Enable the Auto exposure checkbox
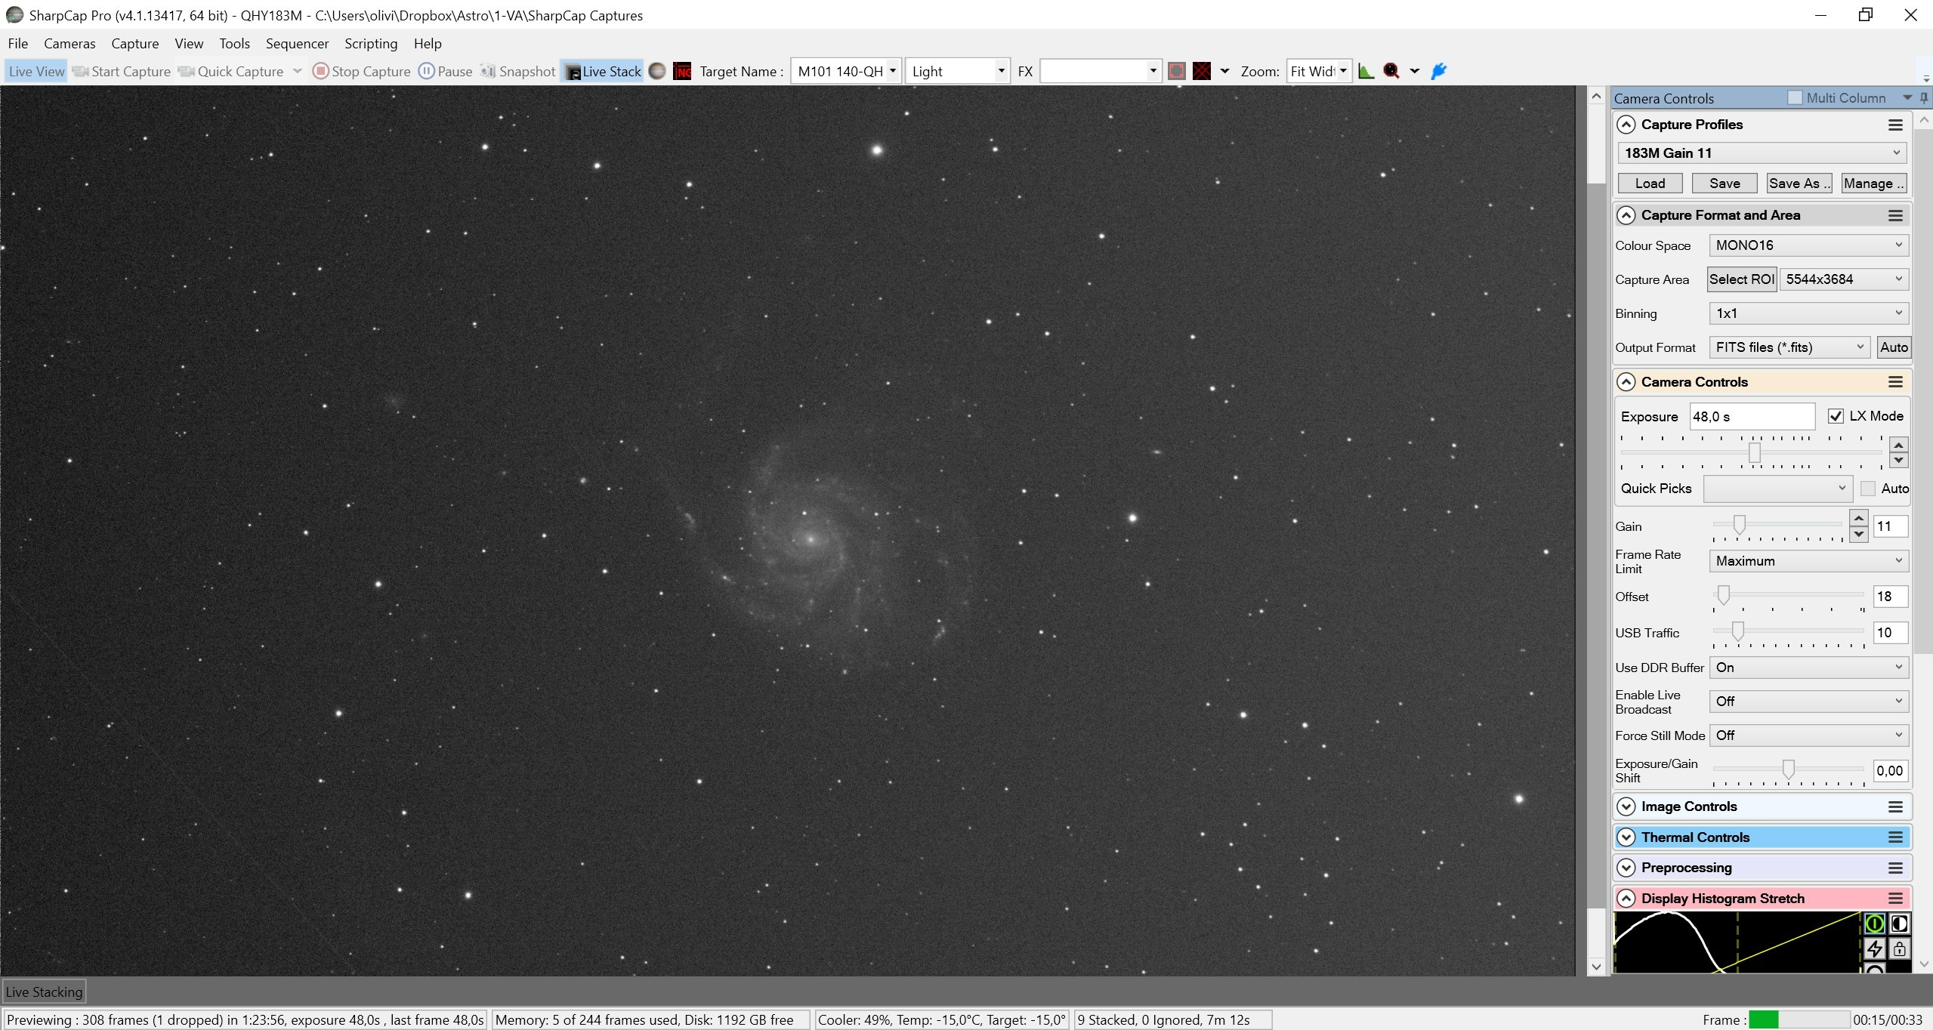 click(x=1868, y=489)
